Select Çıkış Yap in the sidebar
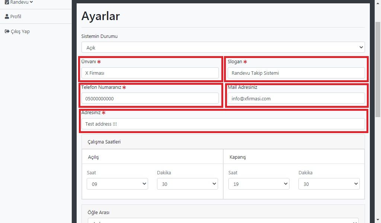This screenshot has width=381, height=223. (20, 32)
